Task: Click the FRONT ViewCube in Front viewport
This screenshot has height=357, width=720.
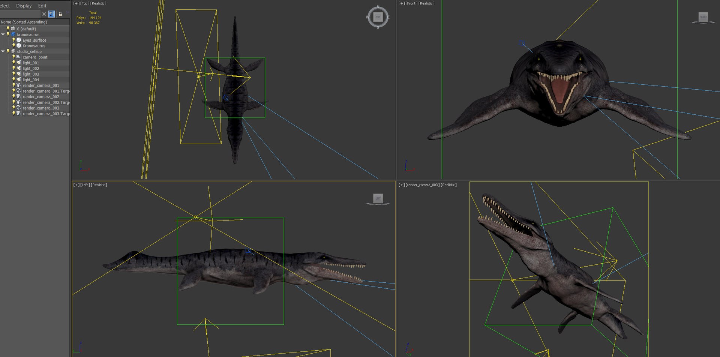Action: point(703,17)
